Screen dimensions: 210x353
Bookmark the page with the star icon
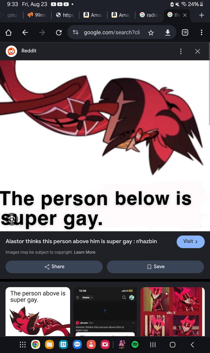click(x=151, y=32)
